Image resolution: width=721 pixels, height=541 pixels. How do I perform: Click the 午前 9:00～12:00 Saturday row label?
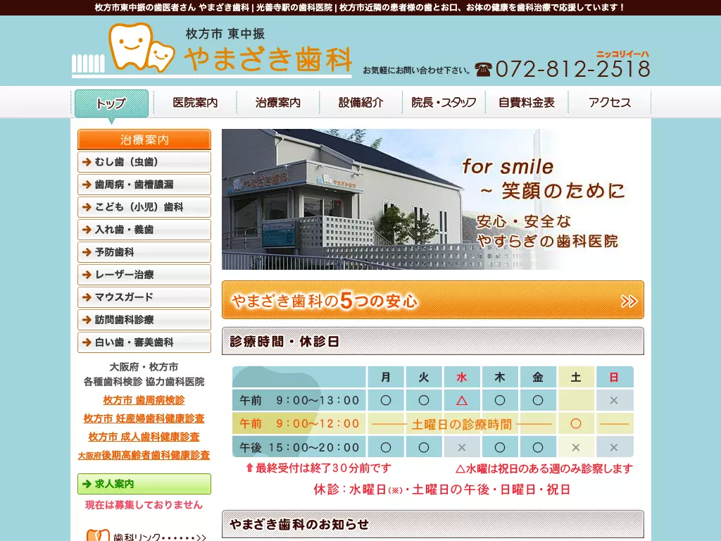pos(299,423)
